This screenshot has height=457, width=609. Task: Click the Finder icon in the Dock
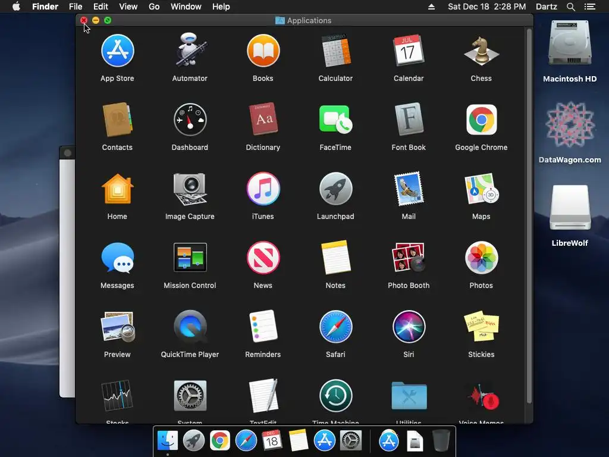[x=168, y=441]
